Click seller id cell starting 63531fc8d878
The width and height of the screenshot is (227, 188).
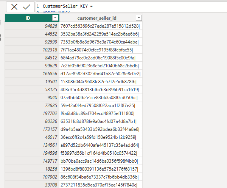tap(98, 121)
